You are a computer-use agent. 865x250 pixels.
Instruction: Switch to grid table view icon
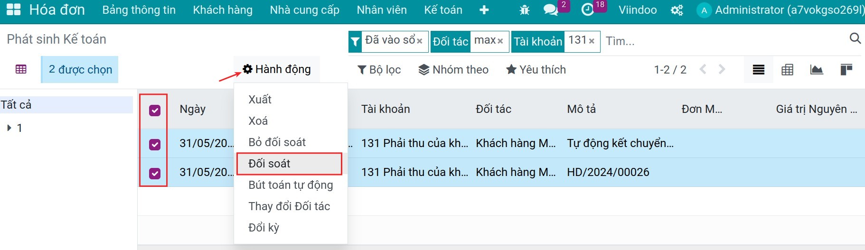click(x=788, y=70)
